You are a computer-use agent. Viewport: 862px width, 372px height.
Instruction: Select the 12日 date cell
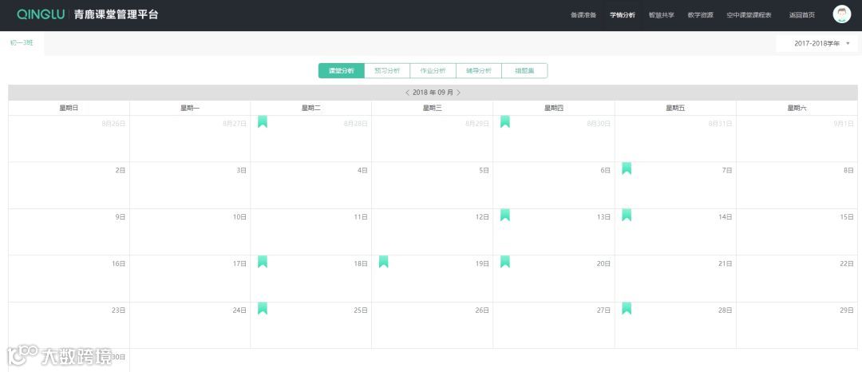(432, 232)
